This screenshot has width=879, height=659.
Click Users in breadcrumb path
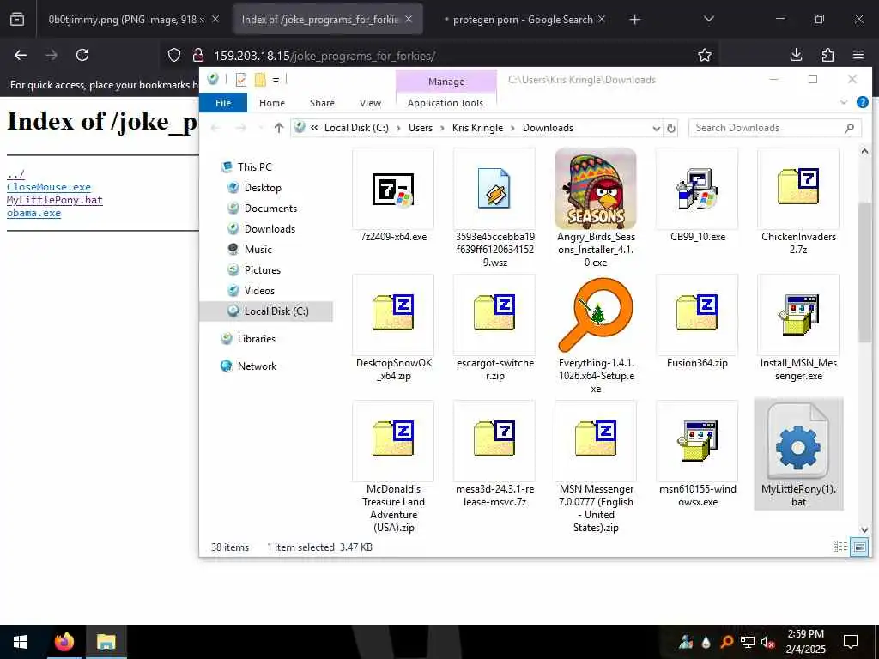point(421,128)
